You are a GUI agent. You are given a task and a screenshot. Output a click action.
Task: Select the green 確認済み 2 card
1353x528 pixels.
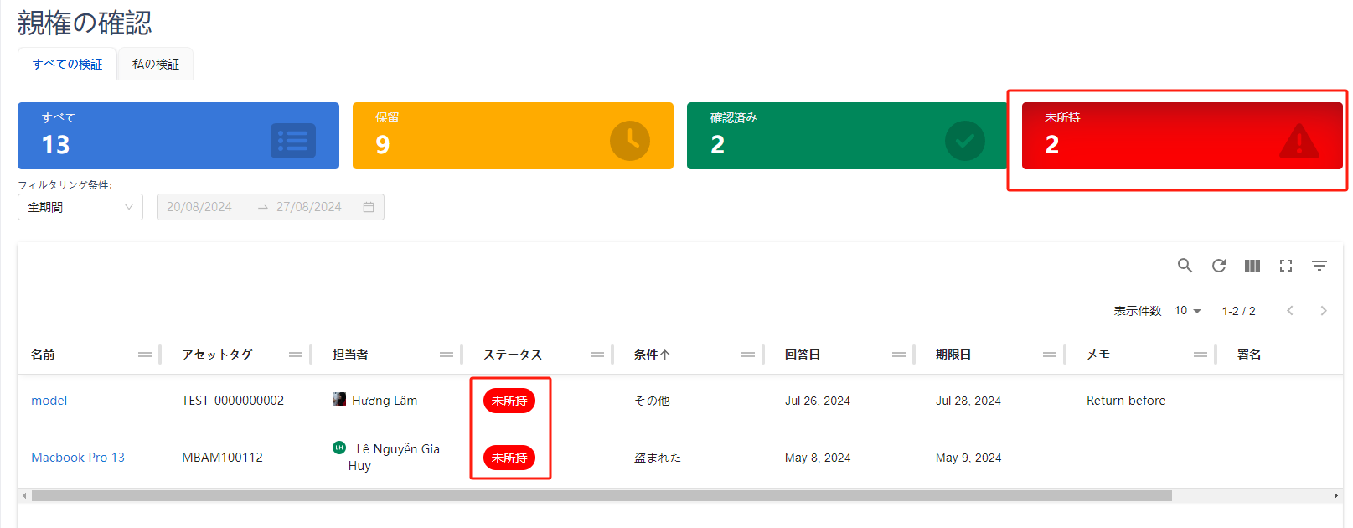[846, 136]
